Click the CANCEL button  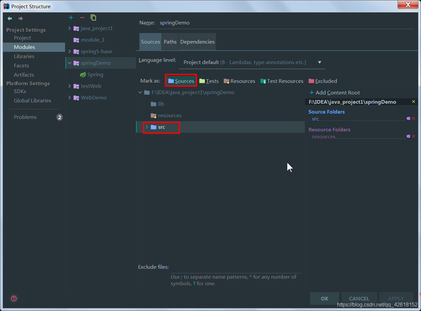tap(359, 298)
